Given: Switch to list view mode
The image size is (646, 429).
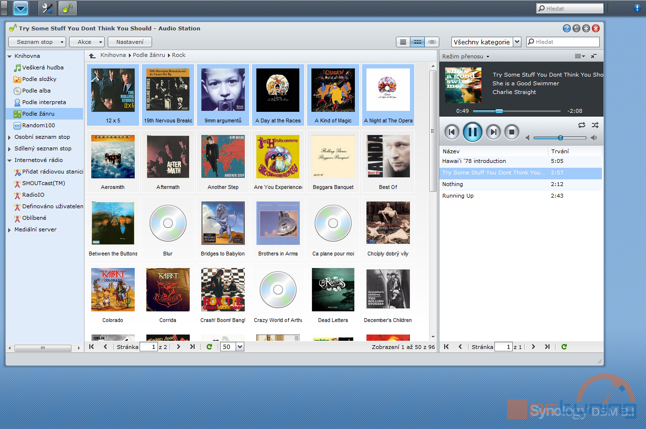Looking at the screenshot, I should point(403,42).
